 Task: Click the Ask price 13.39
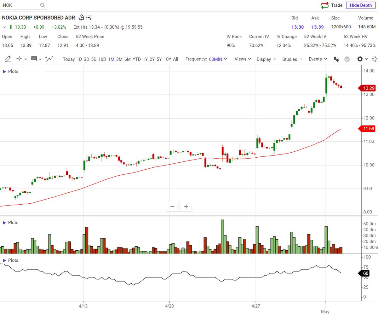click(317, 27)
